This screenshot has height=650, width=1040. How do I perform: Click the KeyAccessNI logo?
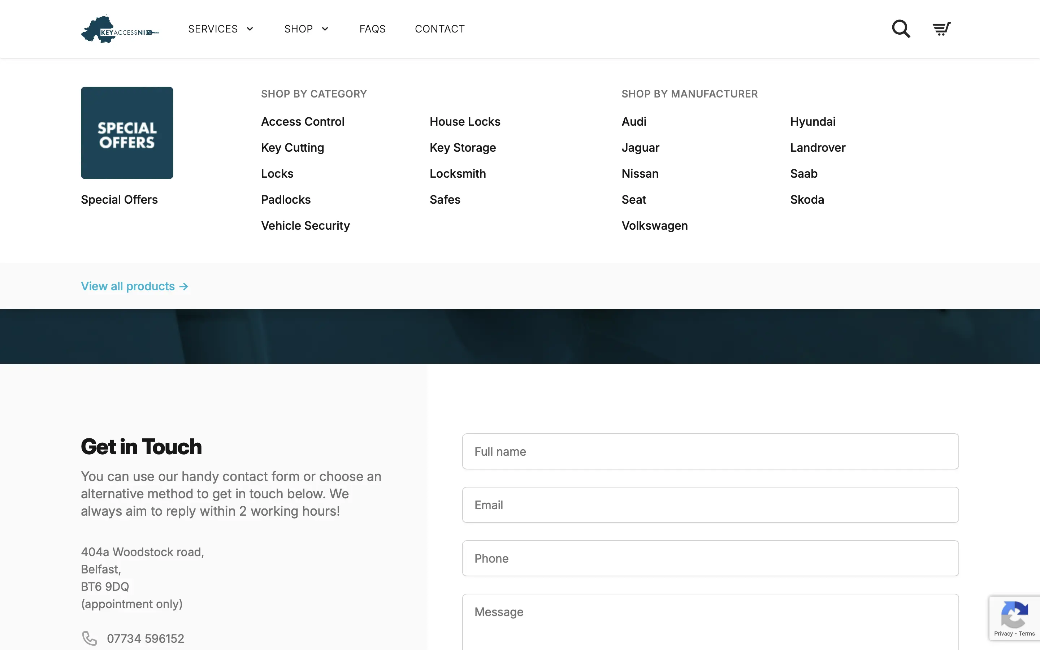tap(120, 29)
